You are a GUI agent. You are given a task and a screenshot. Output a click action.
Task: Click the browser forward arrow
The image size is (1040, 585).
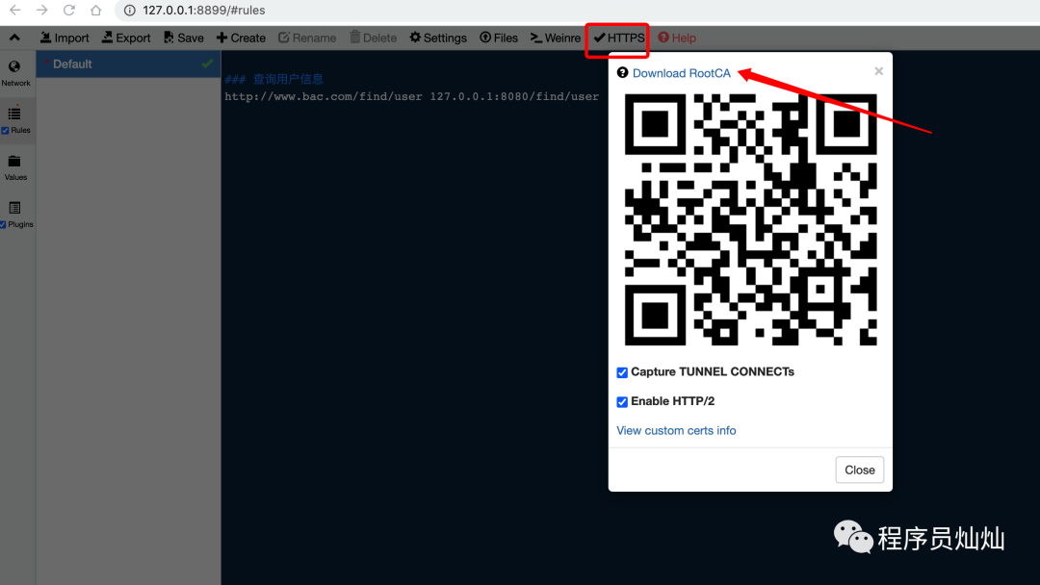coord(41,10)
